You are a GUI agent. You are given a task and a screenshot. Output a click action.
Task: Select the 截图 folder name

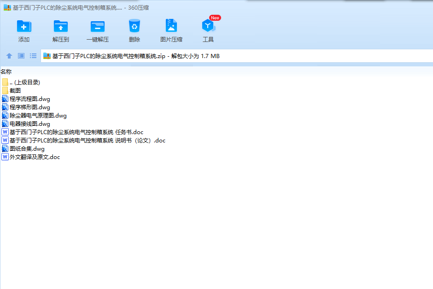[15, 91]
